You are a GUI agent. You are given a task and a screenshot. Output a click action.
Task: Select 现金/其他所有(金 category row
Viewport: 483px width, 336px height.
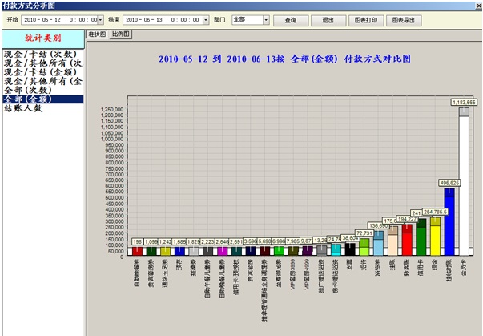point(42,81)
